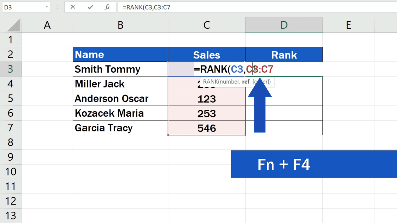The height and width of the screenshot is (223, 397).
Task: Select row 10 header
Action: point(11,172)
